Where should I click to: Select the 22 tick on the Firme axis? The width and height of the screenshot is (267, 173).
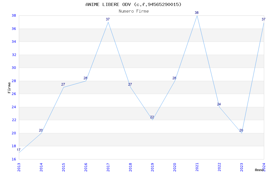coord(14,120)
